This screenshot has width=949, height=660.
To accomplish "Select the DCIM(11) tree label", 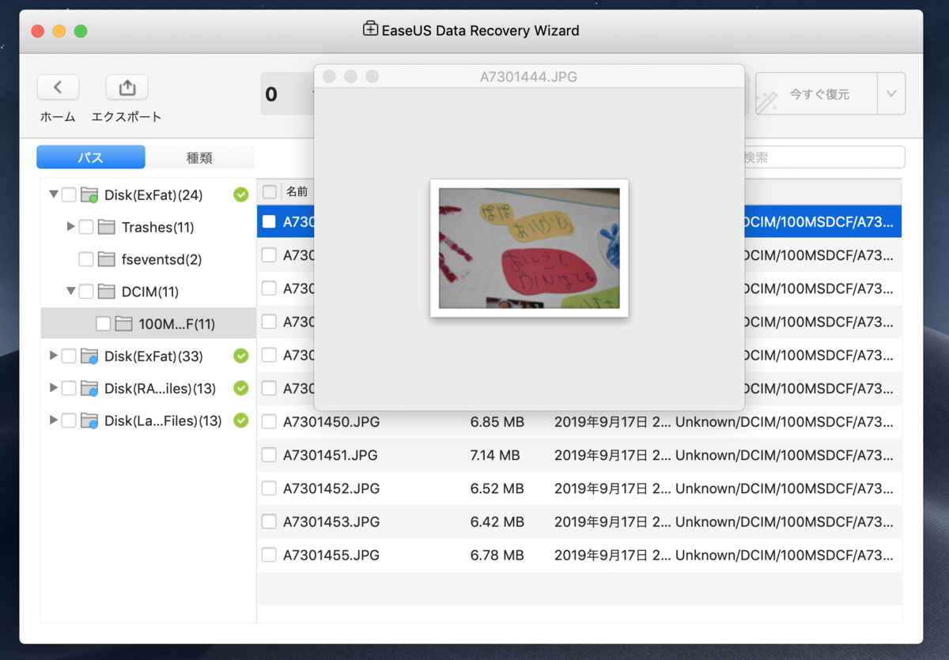I will (x=150, y=292).
